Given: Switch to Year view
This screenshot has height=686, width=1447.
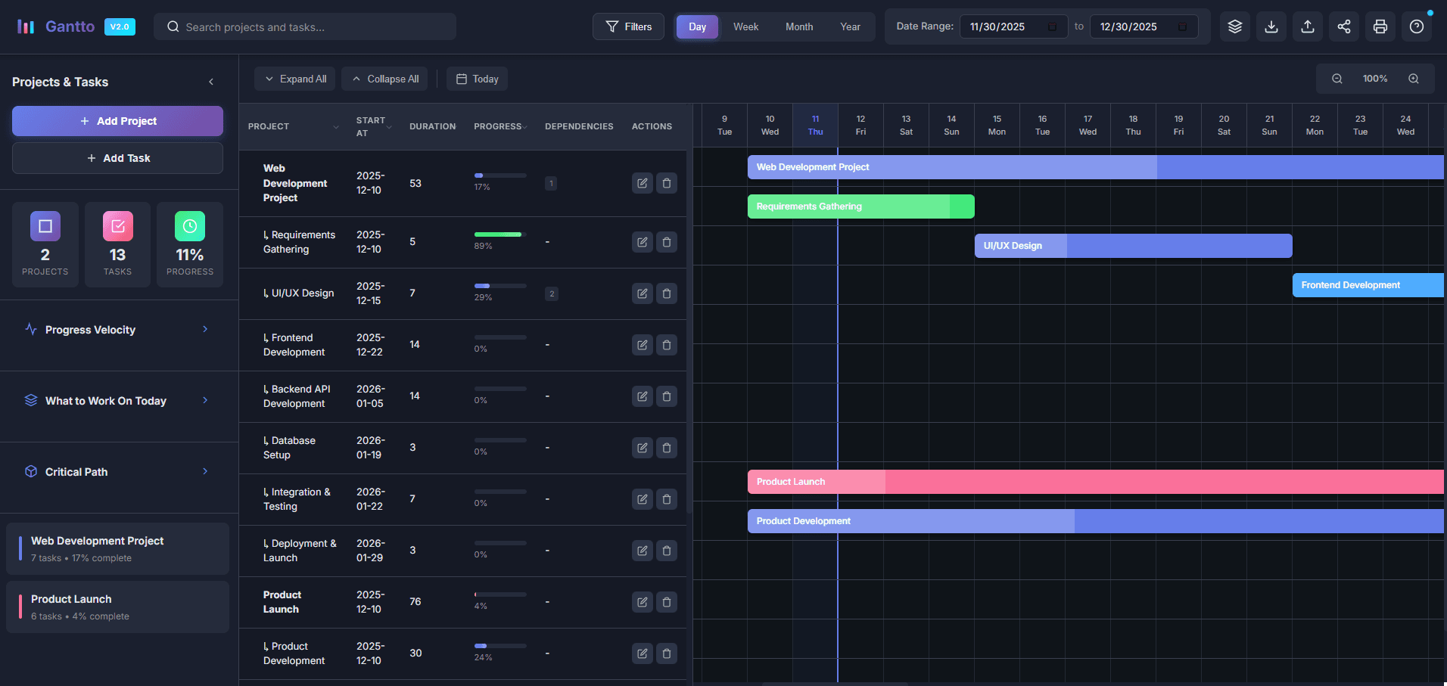Looking at the screenshot, I should [x=850, y=26].
